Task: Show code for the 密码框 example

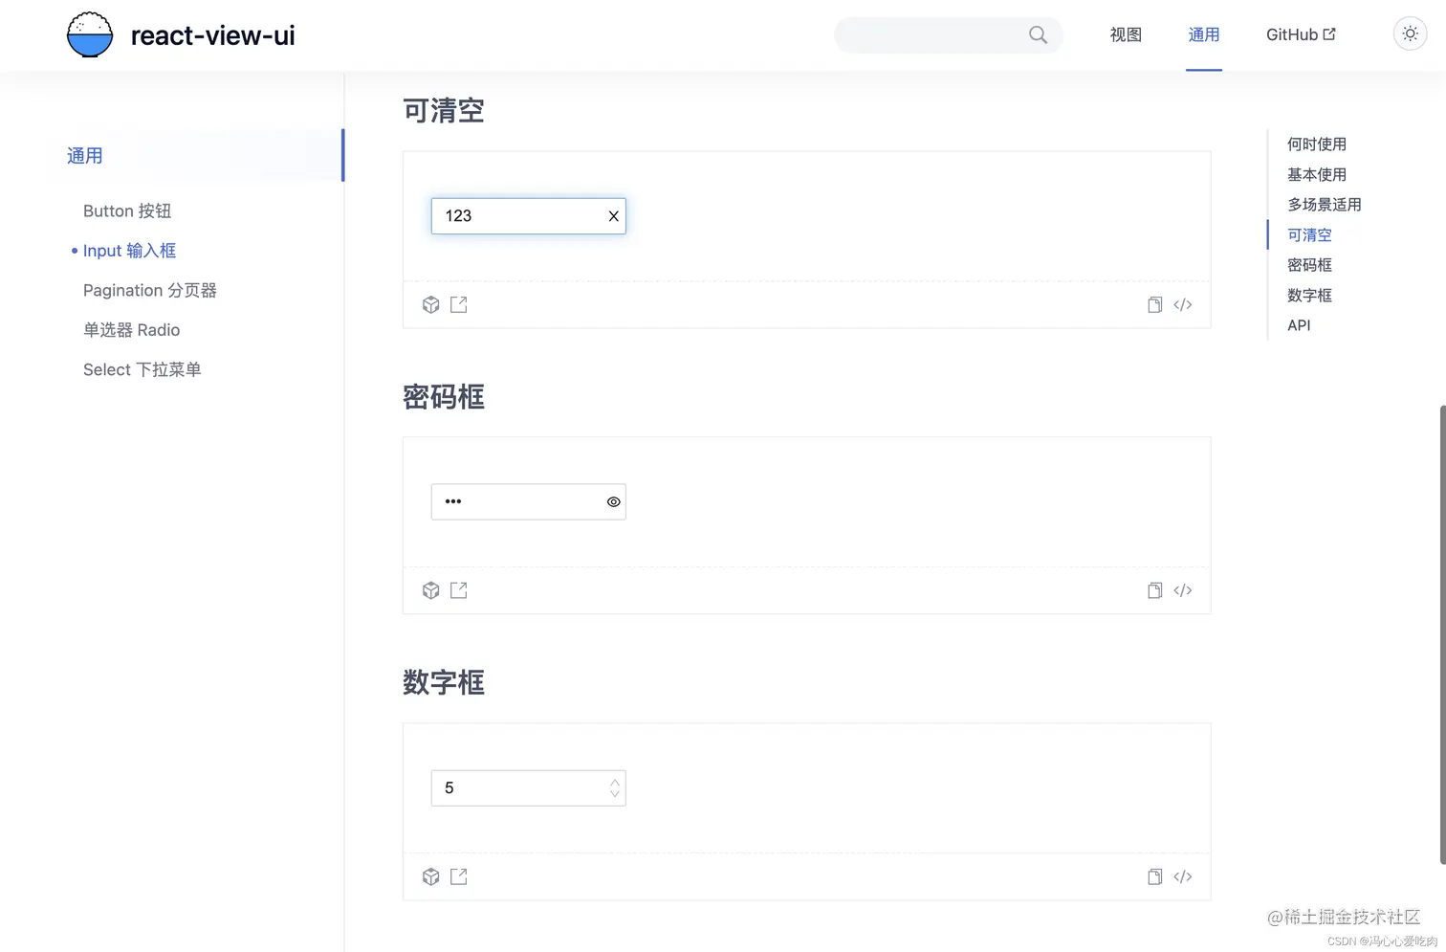Action: [1183, 589]
